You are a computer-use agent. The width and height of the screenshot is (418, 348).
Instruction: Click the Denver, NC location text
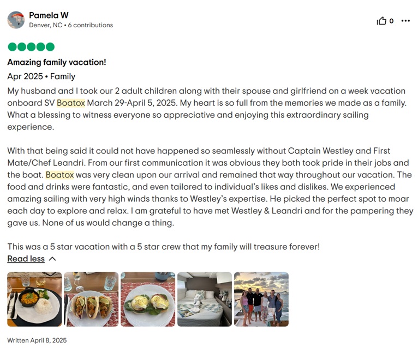(x=46, y=25)
